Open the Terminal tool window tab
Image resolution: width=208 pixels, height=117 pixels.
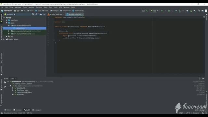tap(18, 110)
